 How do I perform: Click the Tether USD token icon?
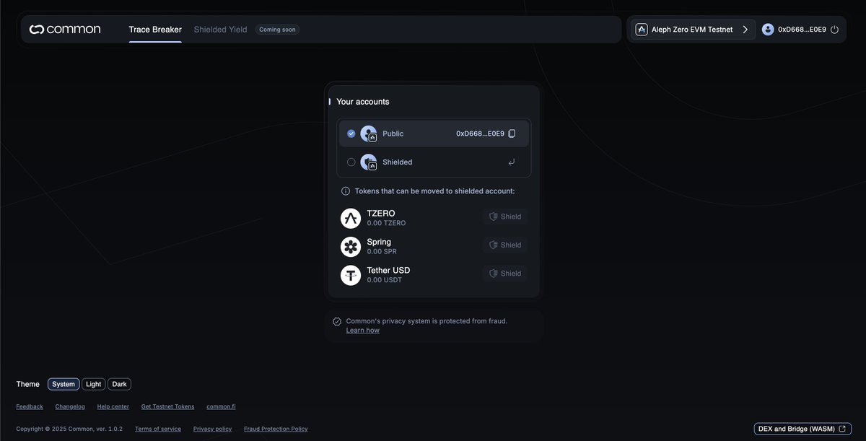351,275
